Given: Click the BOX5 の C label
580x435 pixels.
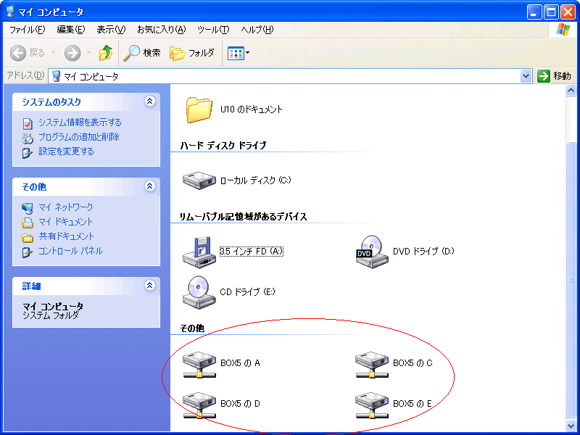Looking at the screenshot, I should point(413,363).
